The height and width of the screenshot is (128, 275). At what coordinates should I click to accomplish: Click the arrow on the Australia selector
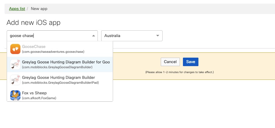(158, 36)
